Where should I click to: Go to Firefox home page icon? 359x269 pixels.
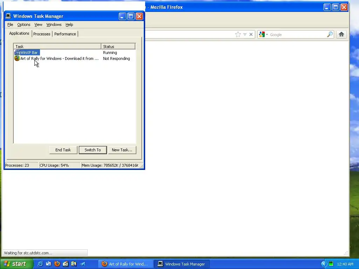pos(341,35)
